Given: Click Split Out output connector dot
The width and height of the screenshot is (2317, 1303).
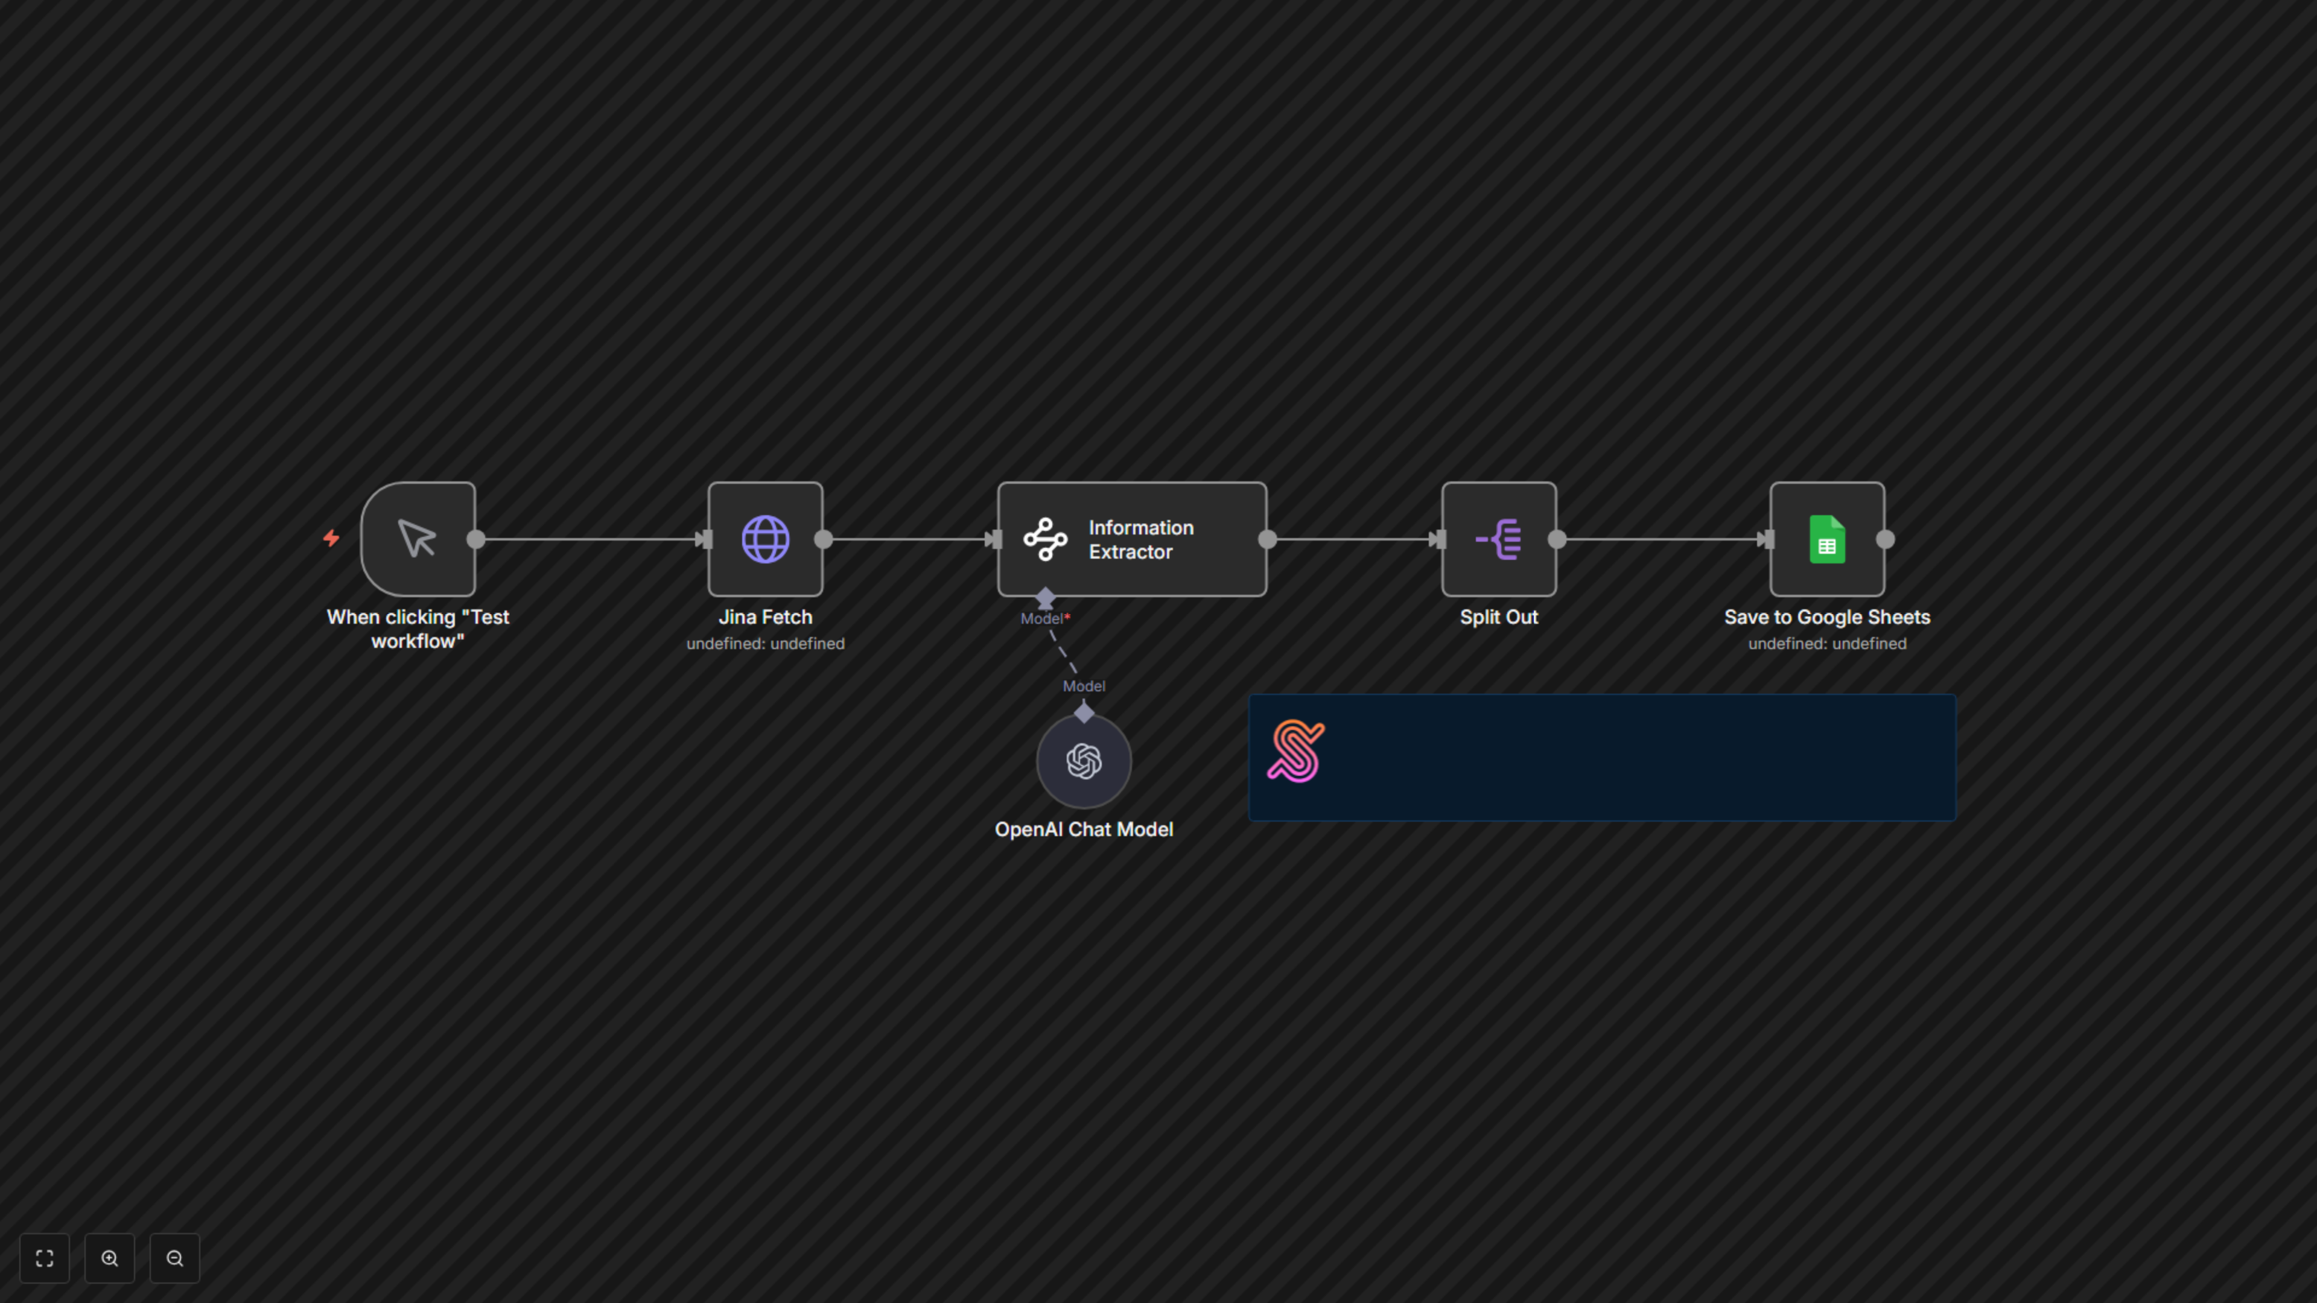Looking at the screenshot, I should tap(1557, 539).
